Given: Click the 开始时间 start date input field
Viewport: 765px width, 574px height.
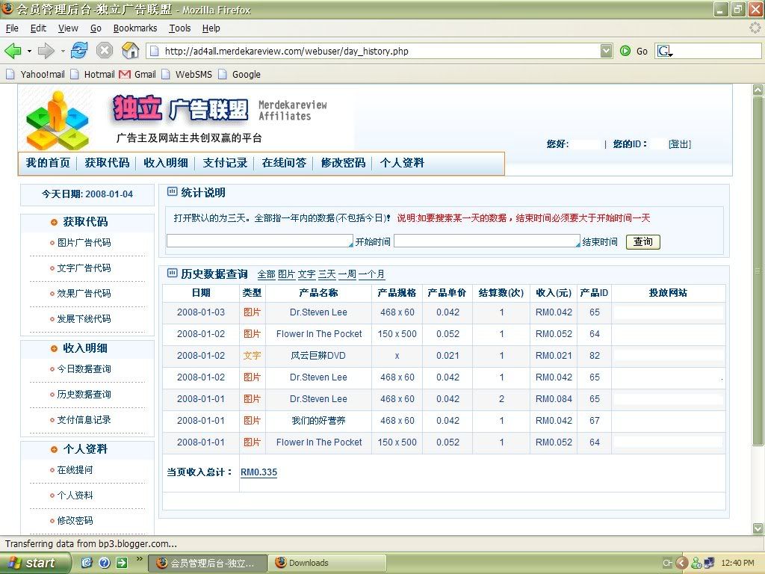Looking at the screenshot, I should (x=259, y=241).
